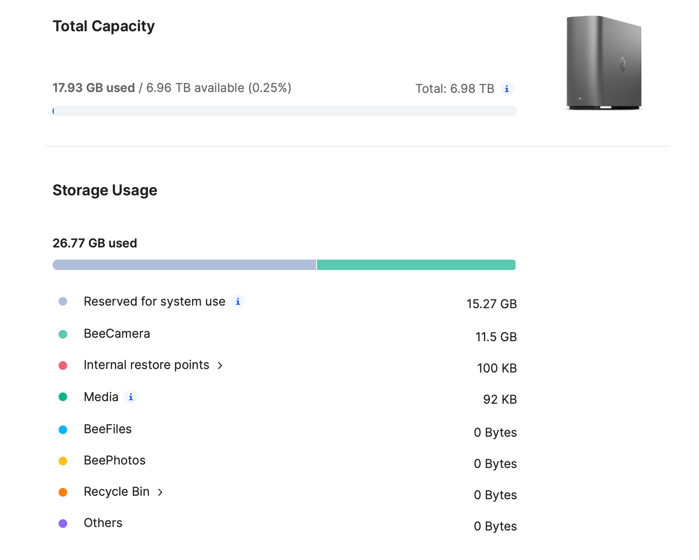The height and width of the screenshot is (560, 699).
Task: Click the Media info icon
Action: pos(131,397)
